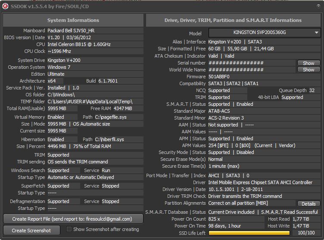Select Operation System value Windows 7
This screenshot has width=324, height=240.
59,67
